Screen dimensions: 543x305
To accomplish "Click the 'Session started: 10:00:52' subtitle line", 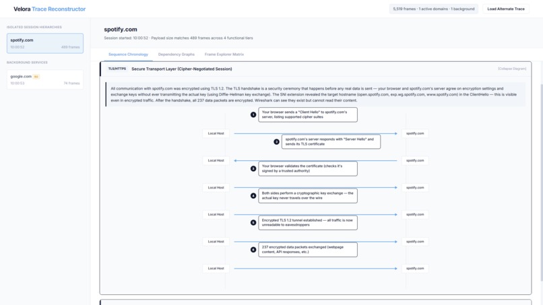I will 179,38.
